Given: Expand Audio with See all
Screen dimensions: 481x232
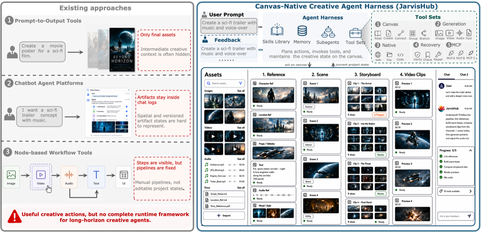Looking at the screenshot, I should pos(240,159).
